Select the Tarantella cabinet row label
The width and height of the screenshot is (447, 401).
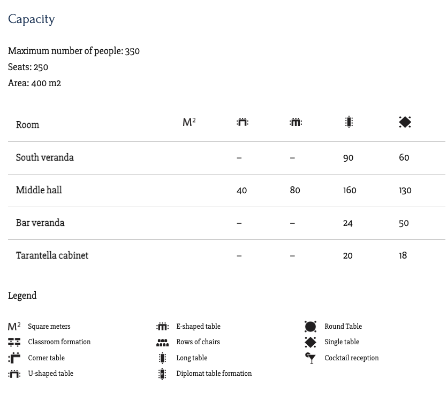point(52,255)
